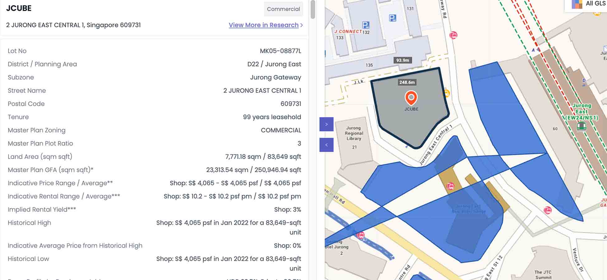Click the parking icon near J CONNECT 132
607x280 pixels.
366,25
